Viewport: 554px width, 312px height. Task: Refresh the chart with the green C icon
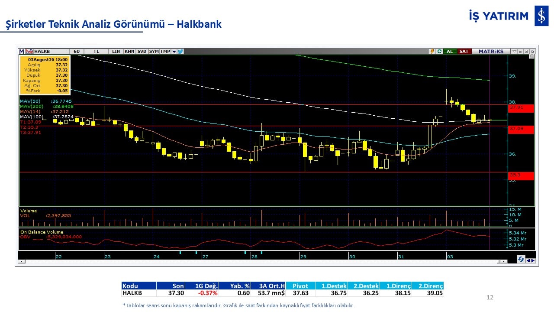(x=439, y=51)
